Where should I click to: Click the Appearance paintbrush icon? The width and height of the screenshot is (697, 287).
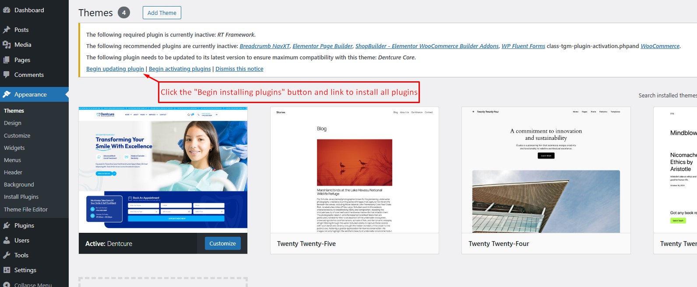click(x=7, y=94)
